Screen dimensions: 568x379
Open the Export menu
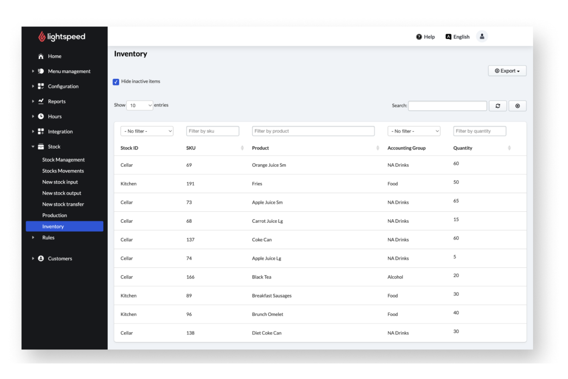[507, 71]
